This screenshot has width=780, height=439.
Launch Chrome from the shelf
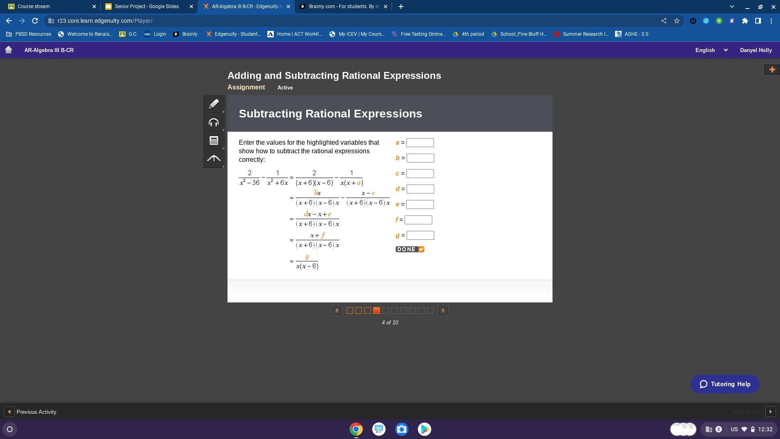click(356, 429)
